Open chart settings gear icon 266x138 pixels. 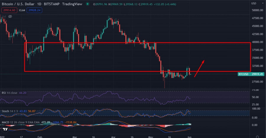257,137
